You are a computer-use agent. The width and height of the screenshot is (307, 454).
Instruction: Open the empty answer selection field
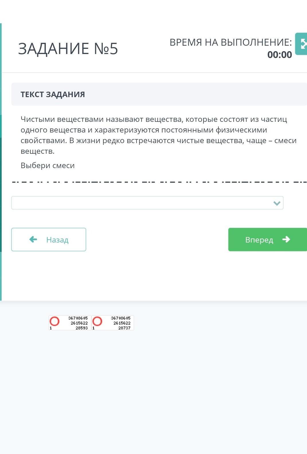(x=140, y=203)
